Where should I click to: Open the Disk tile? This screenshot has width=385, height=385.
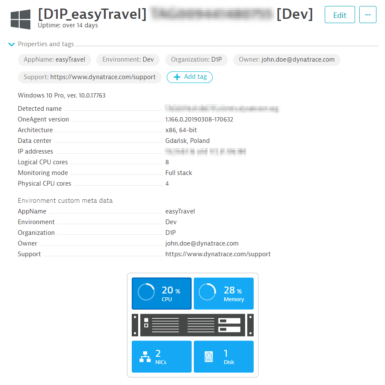224,357
